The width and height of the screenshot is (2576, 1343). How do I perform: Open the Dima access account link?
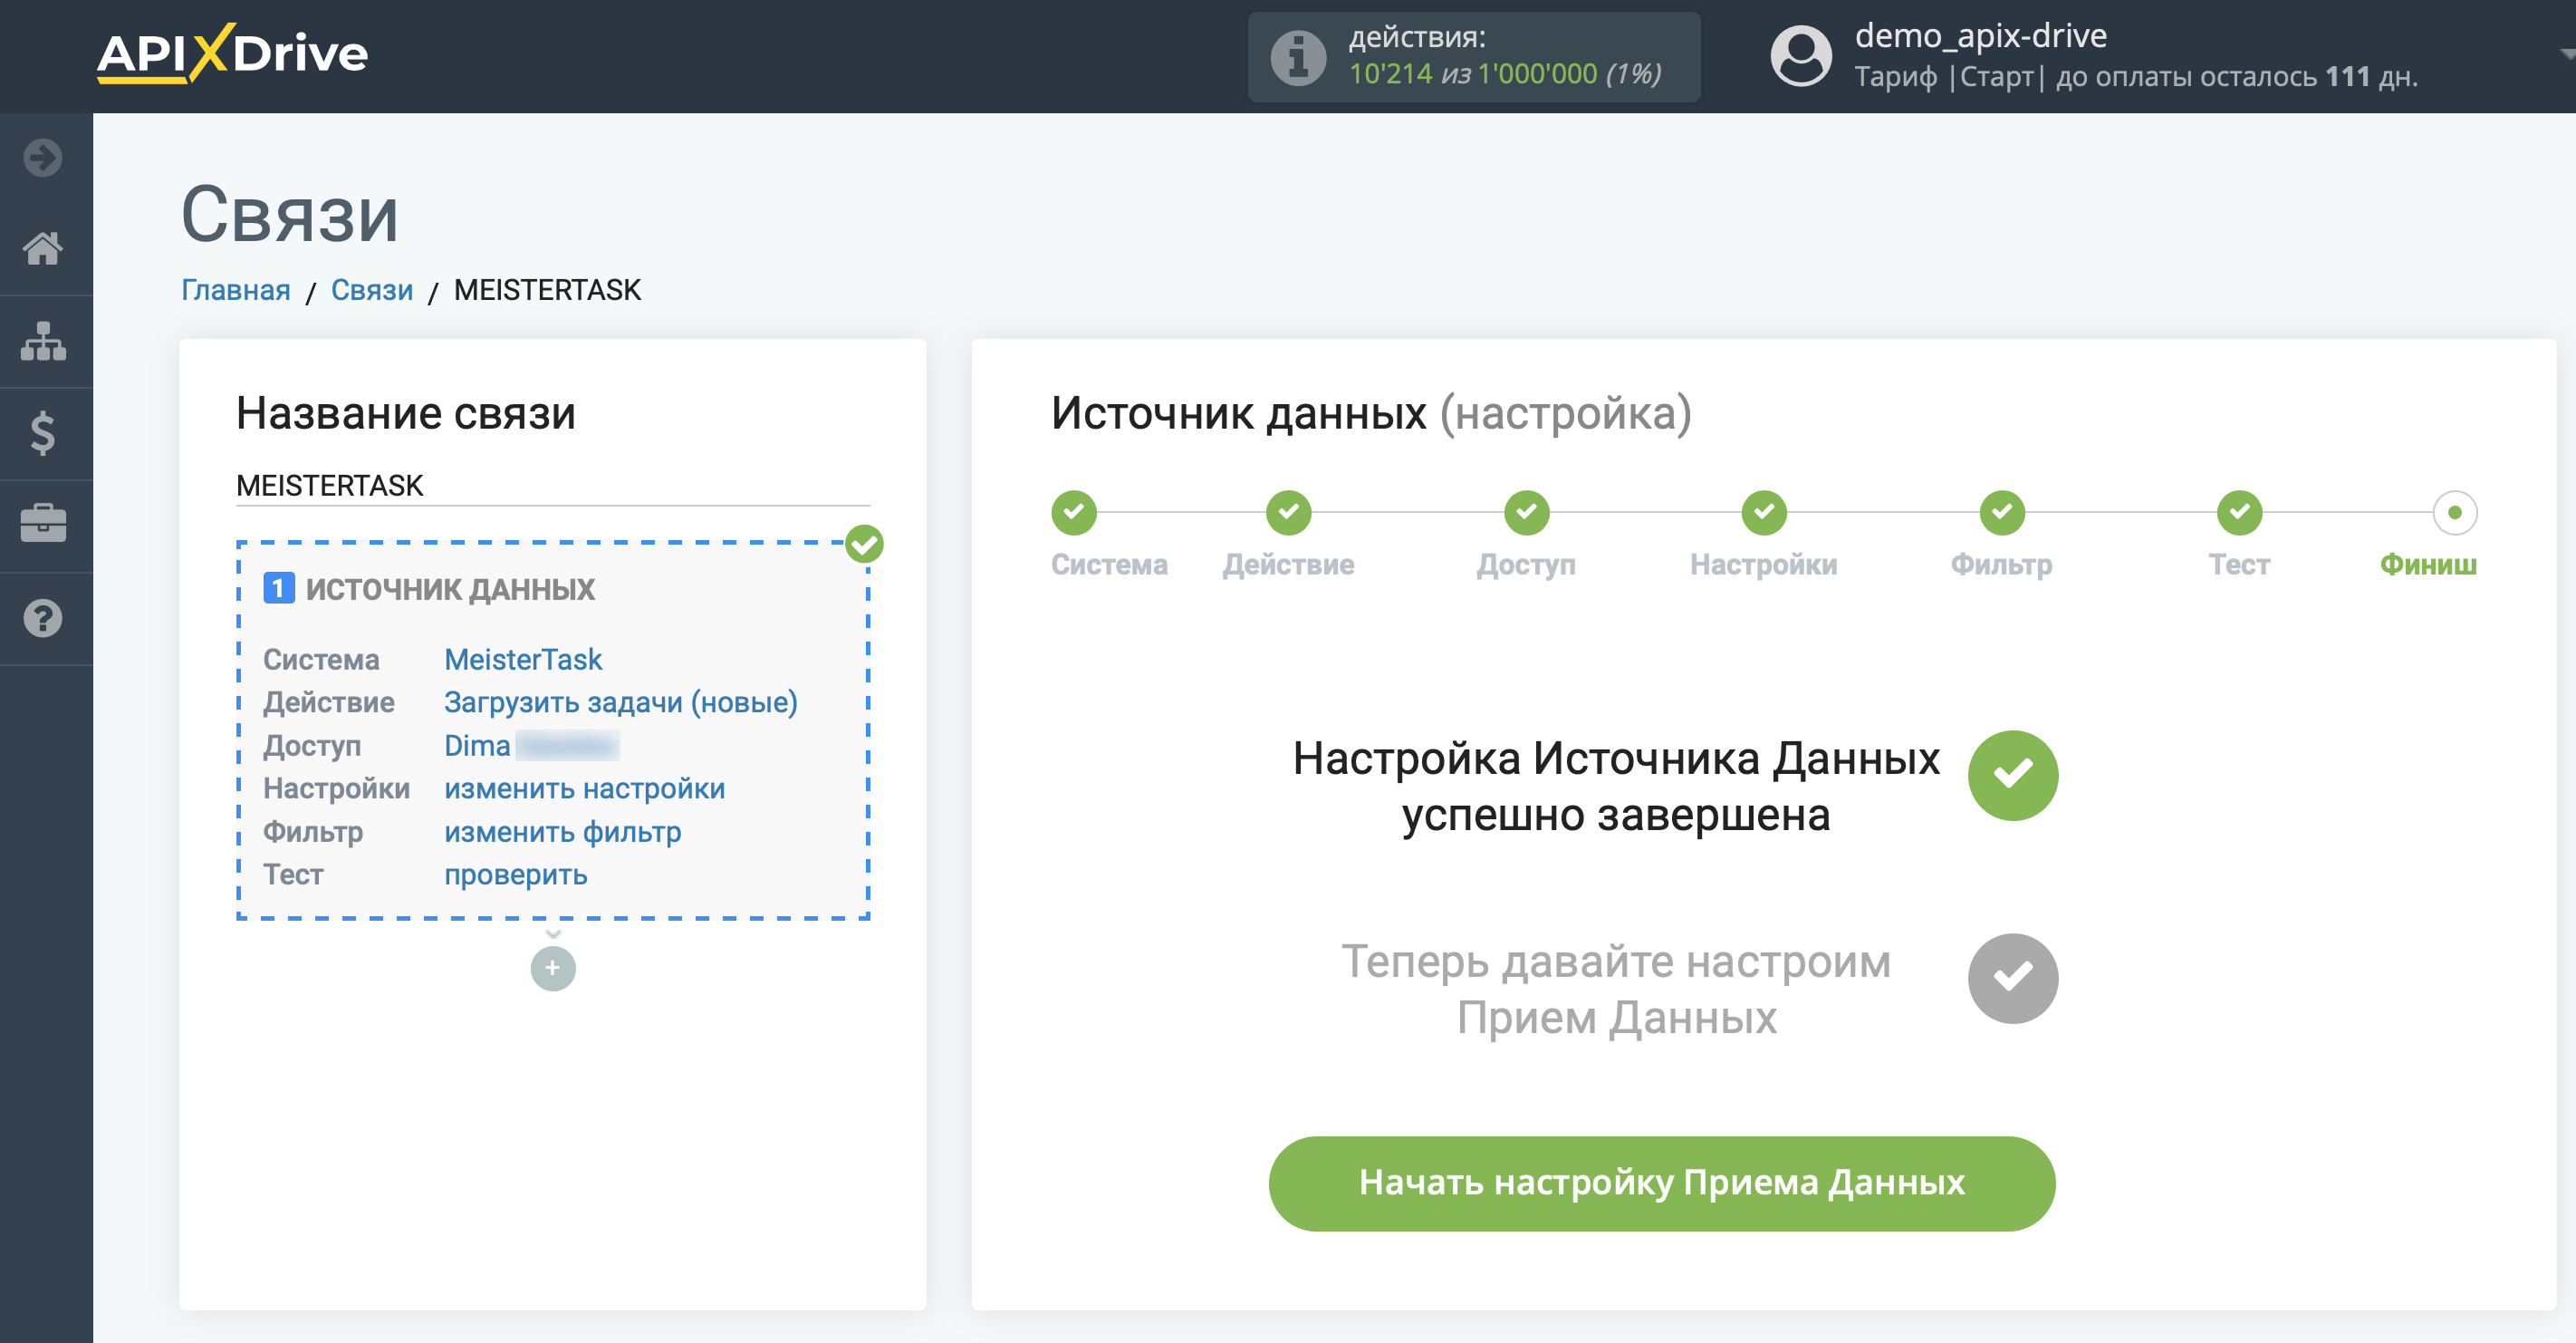pos(531,746)
